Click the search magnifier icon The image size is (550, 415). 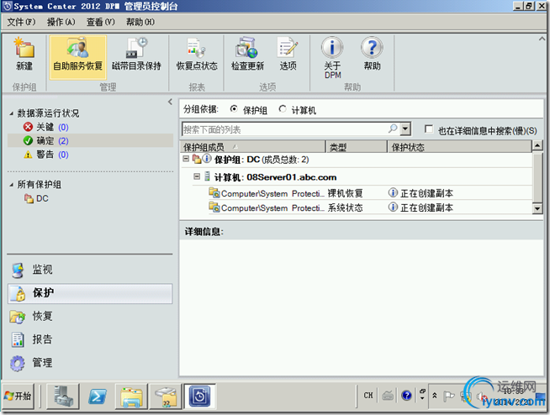point(393,129)
